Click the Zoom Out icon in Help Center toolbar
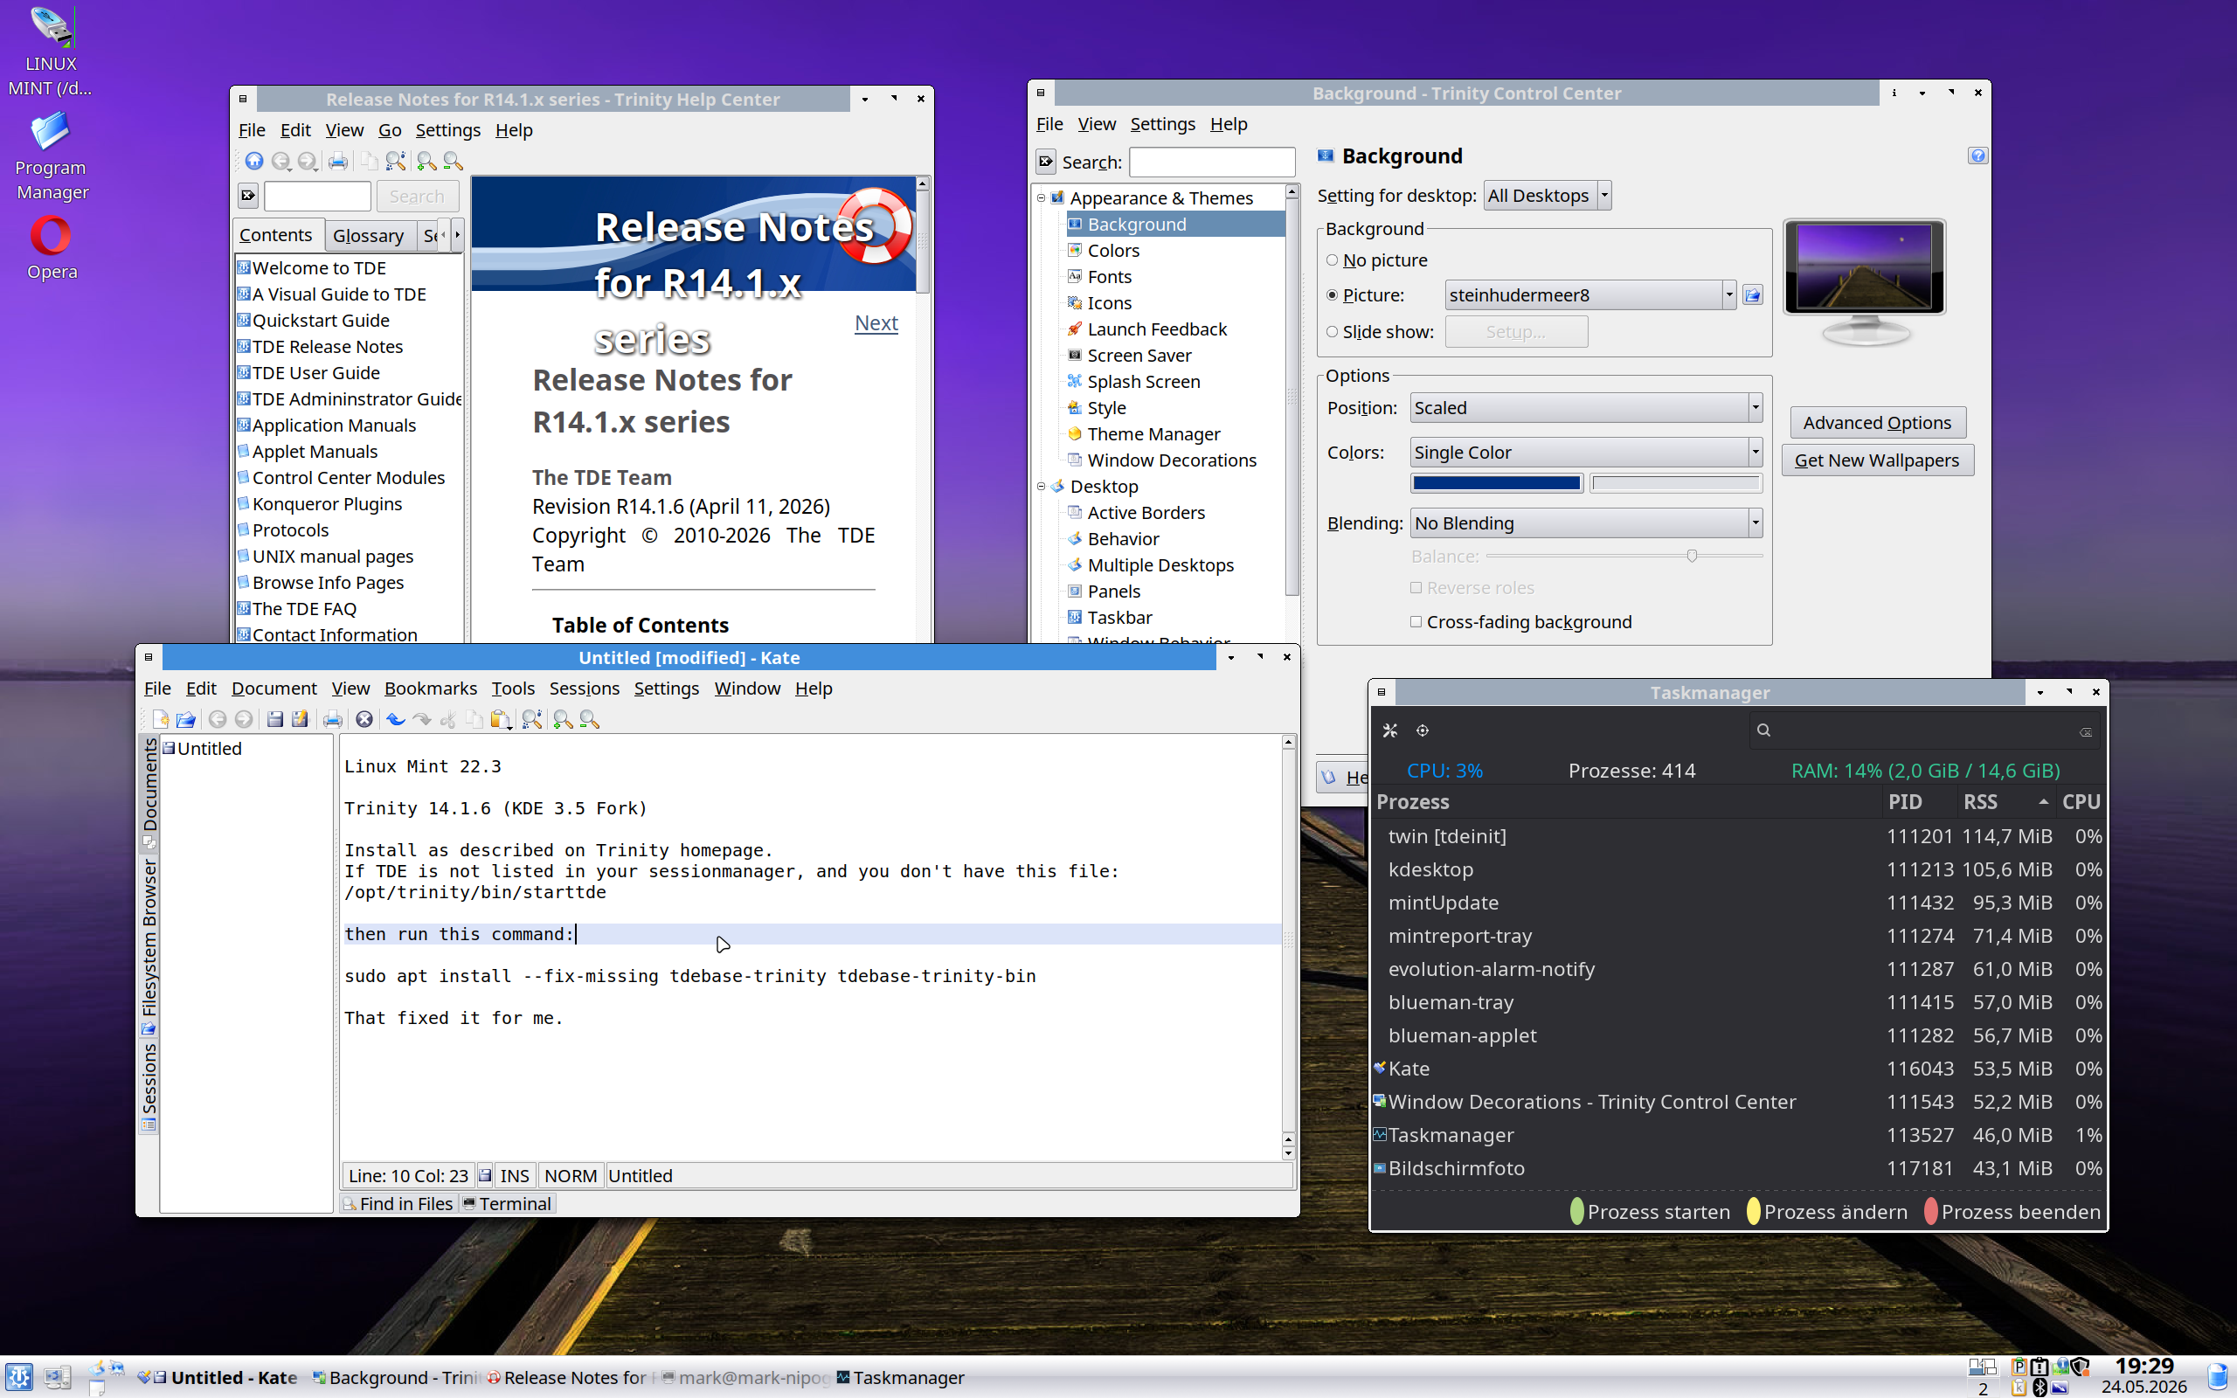The height and width of the screenshot is (1398, 2237). [x=453, y=161]
